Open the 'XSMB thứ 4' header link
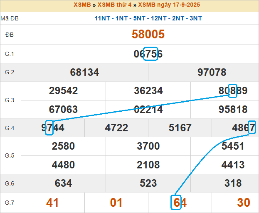Image resolution: width=259 pixels, height=213 pixels. (113, 5)
